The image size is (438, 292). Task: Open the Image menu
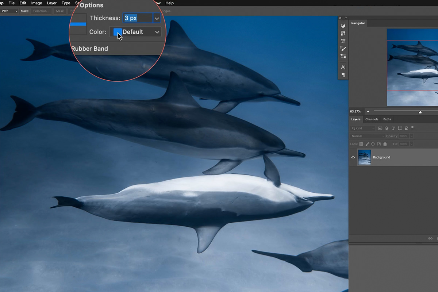36,3
